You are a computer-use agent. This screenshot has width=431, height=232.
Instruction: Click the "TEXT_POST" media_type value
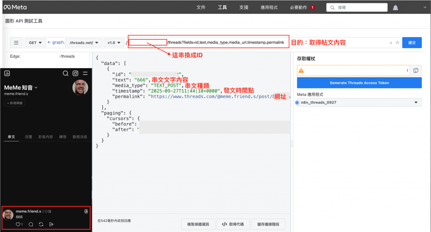(x=166, y=85)
